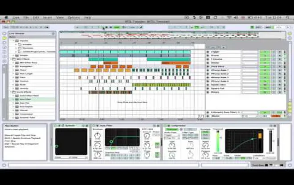Unfold the Bleeps track

208,92
